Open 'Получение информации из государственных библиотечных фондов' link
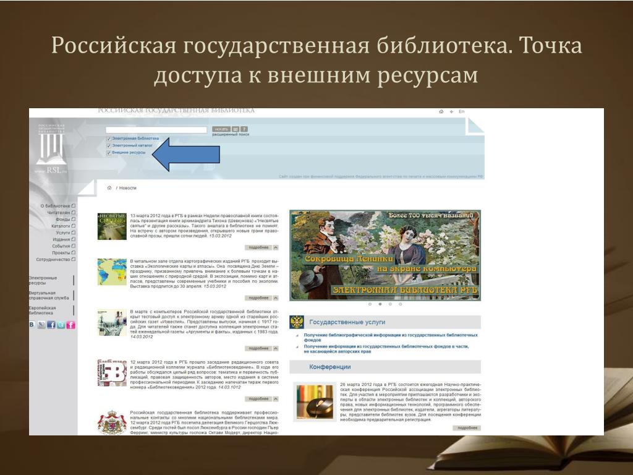The image size is (633, 475). (386, 349)
